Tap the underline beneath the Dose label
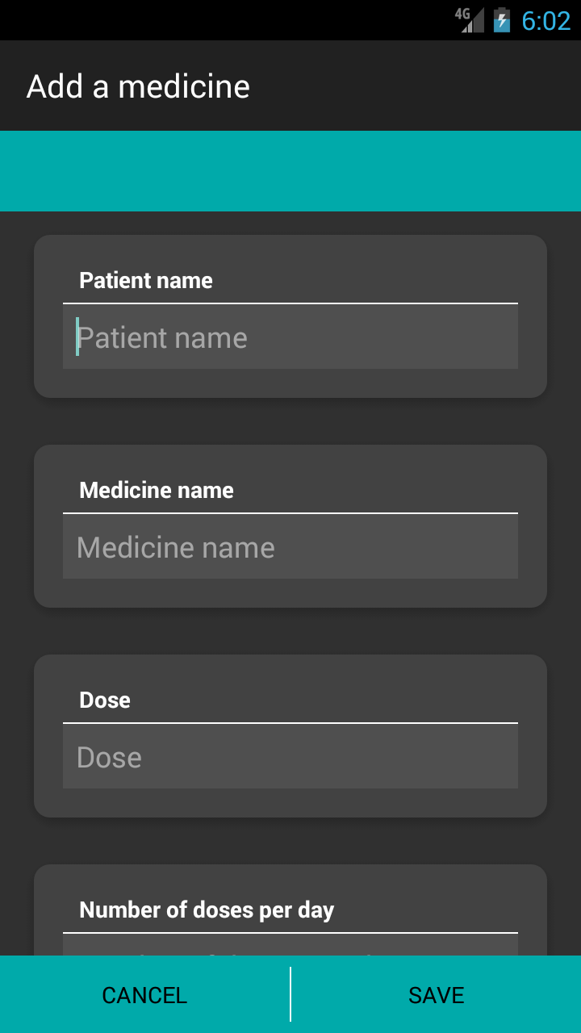581x1033 pixels. 290,723
